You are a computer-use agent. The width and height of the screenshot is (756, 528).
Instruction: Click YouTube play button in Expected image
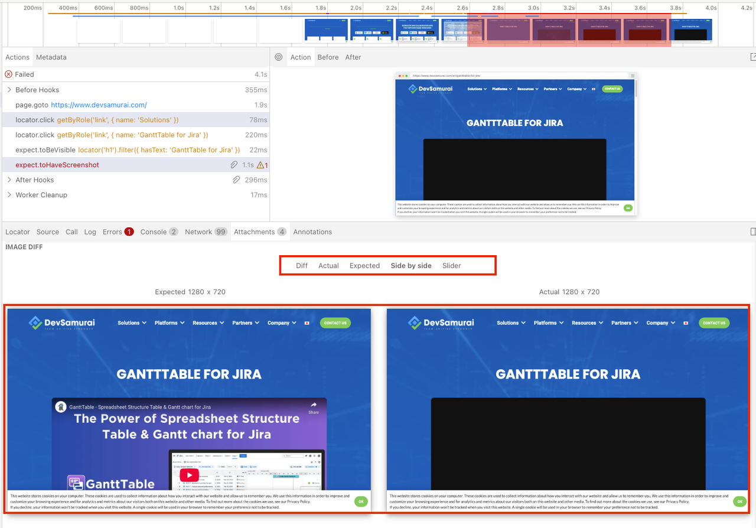coord(189,475)
